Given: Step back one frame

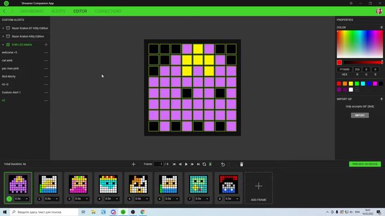Looking at the screenshot, I should click(180, 164).
